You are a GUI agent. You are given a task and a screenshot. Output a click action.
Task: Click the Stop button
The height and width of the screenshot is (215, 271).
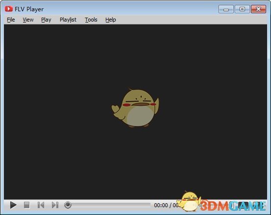[x=27, y=205]
